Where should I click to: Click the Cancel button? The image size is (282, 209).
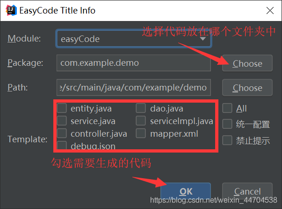coord(247,191)
